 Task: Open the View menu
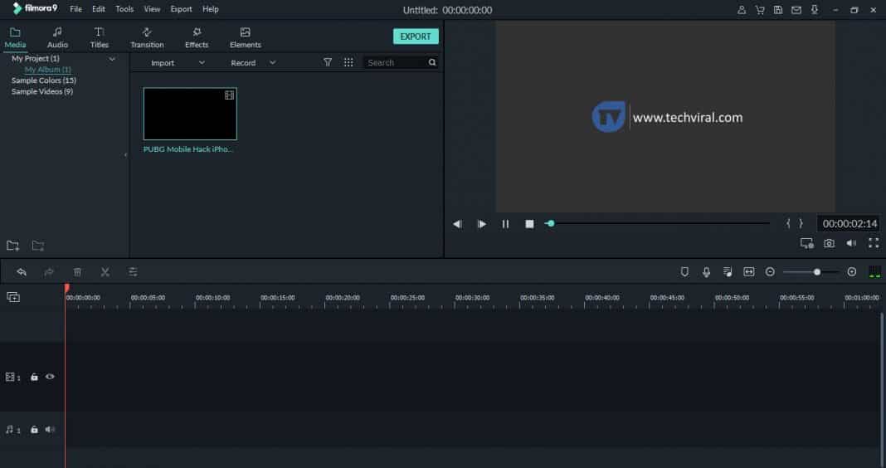tap(152, 9)
